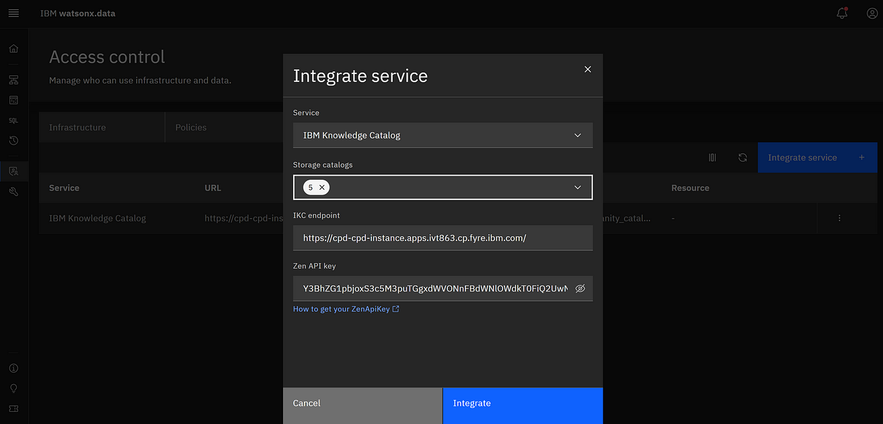This screenshot has height=424, width=883.
Task: Open overflow menu for IBM Knowledge Catalog row
Action: click(839, 218)
